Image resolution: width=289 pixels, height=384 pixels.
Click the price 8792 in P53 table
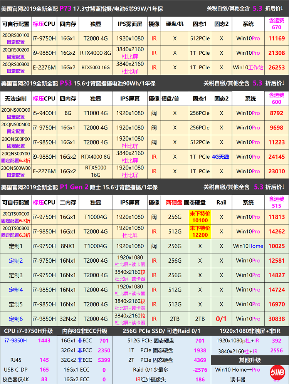pyautogui.click(x=276, y=113)
